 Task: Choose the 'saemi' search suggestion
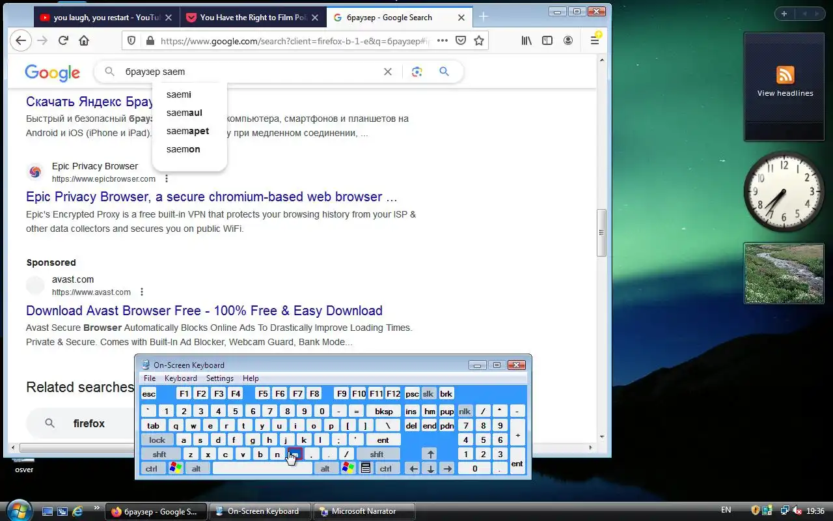pyautogui.click(x=179, y=94)
